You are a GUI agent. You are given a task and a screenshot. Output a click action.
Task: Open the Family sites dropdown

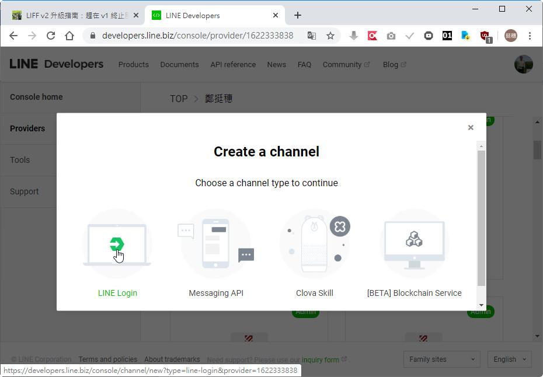coord(441,359)
